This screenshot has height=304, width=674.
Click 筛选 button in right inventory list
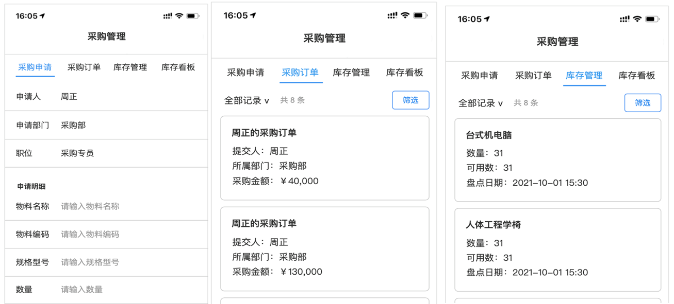point(643,103)
